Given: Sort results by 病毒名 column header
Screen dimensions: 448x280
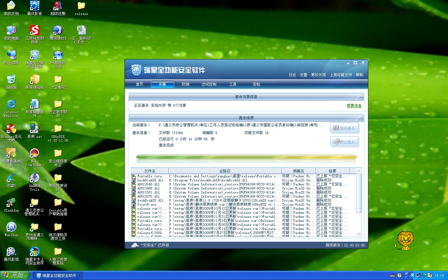Looking at the screenshot, I should click(x=298, y=171).
